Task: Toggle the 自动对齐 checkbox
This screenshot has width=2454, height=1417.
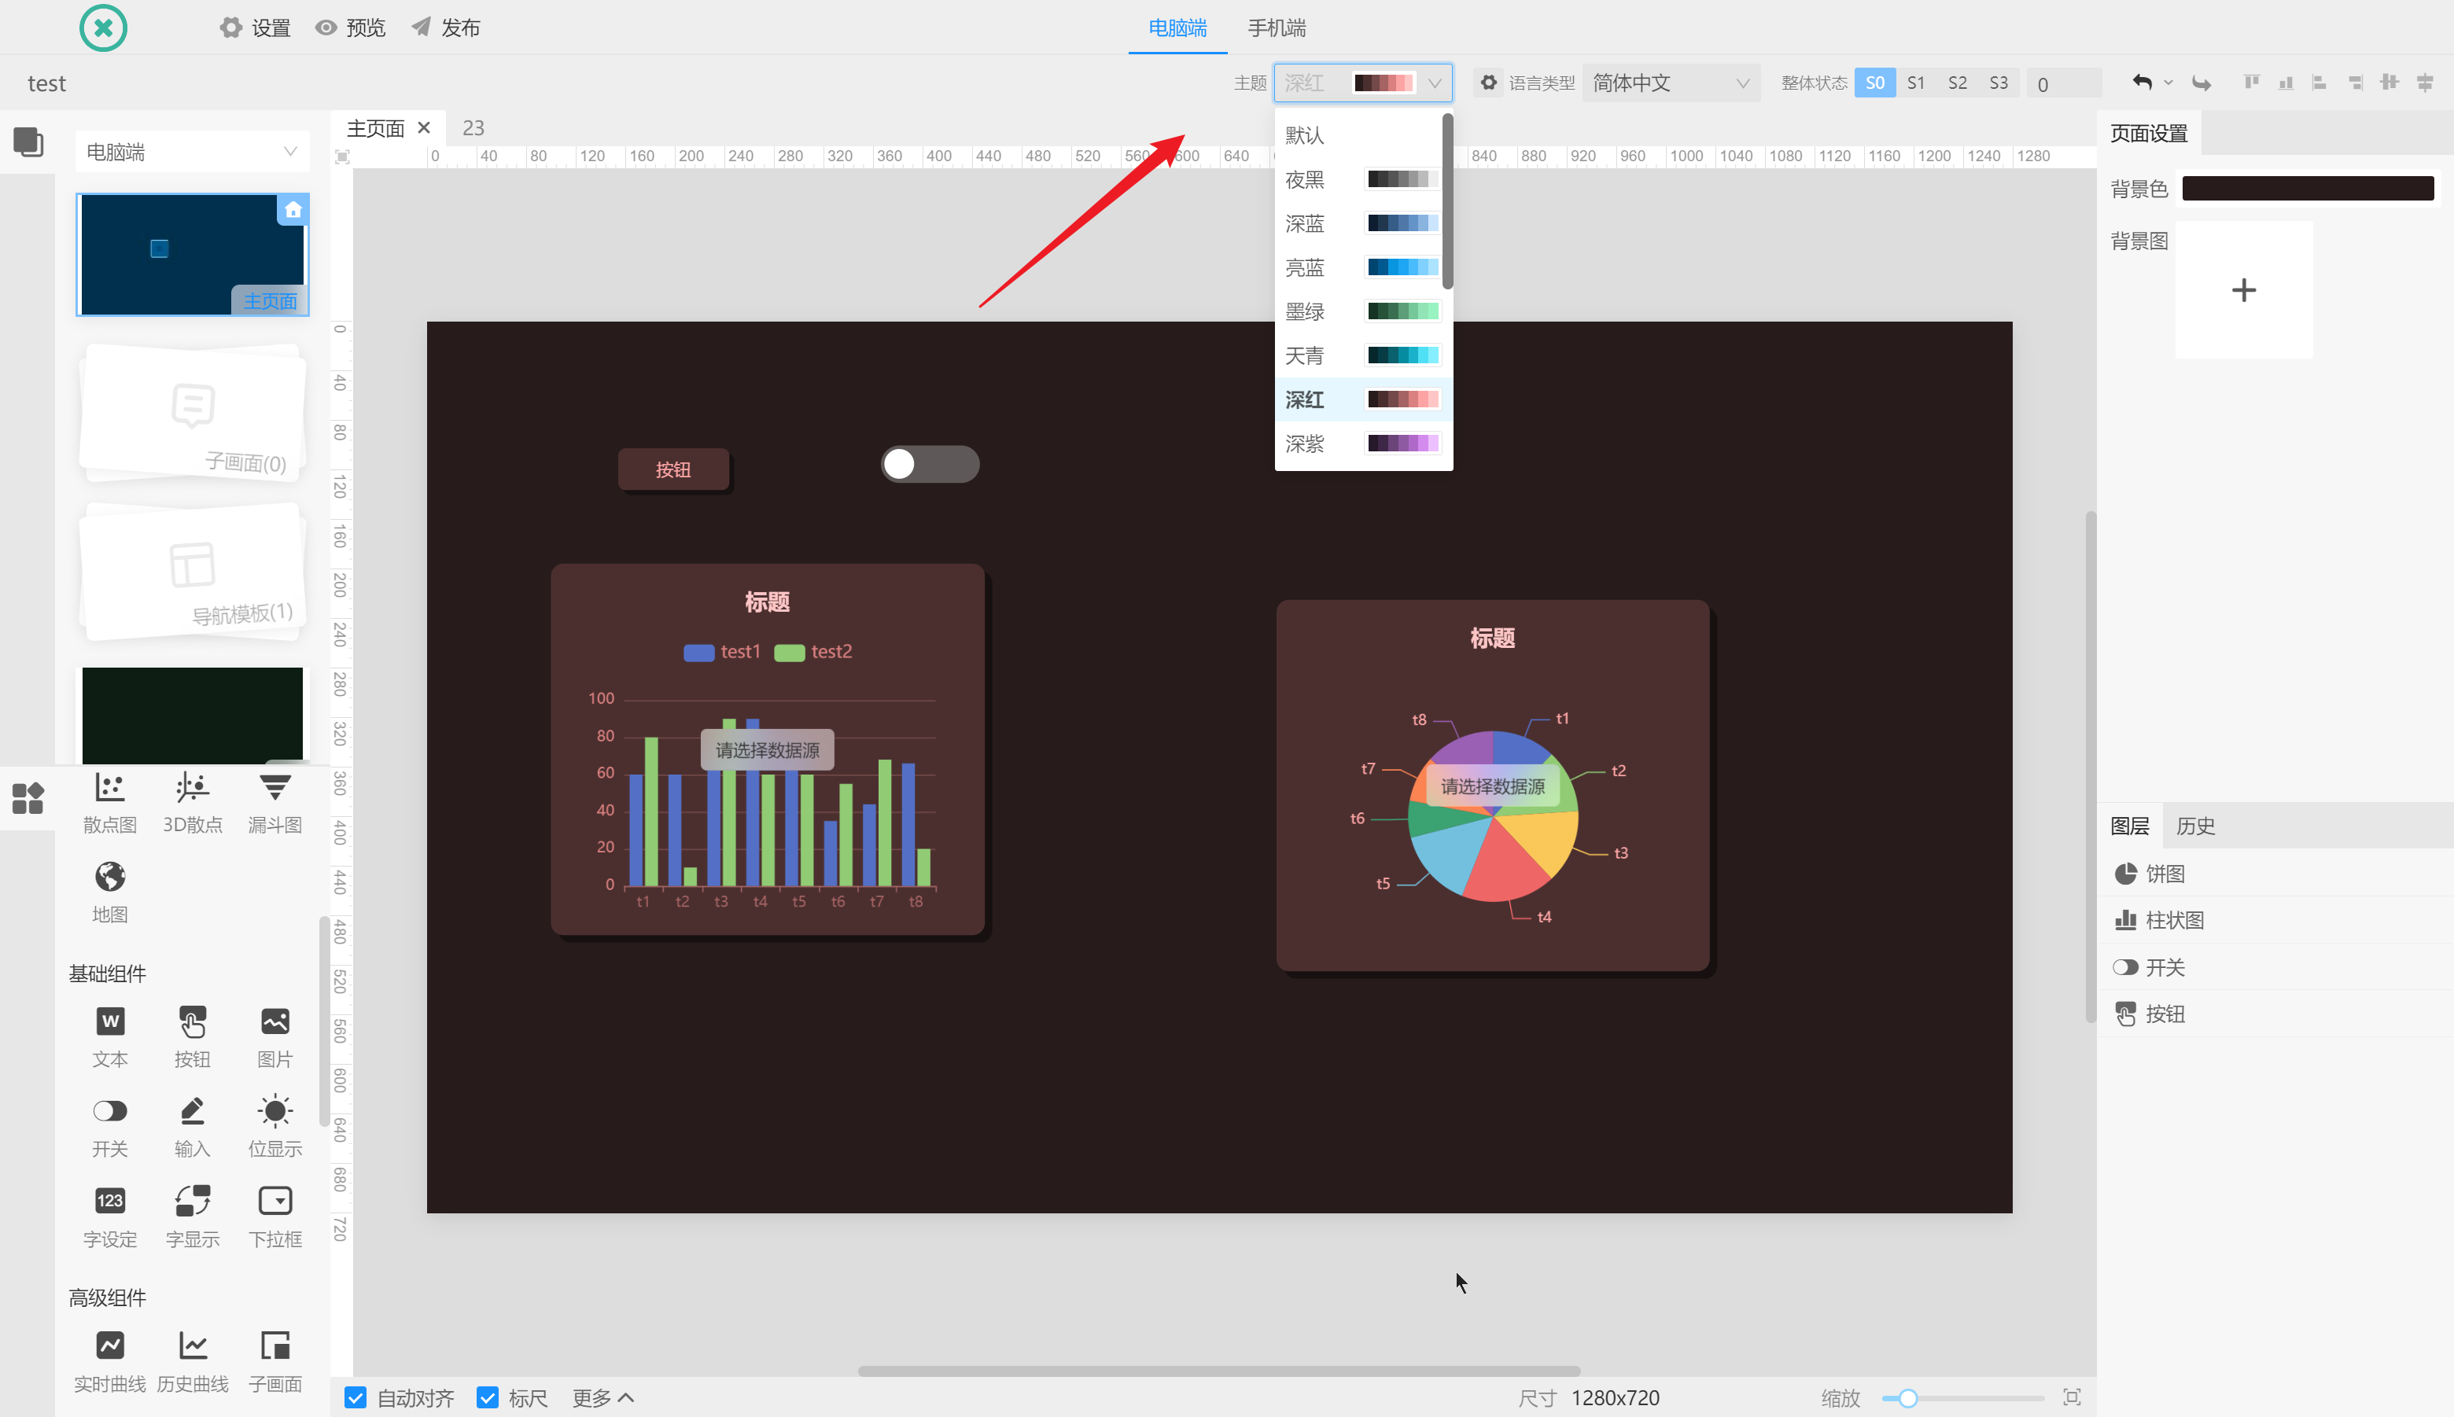Action: 356,1397
